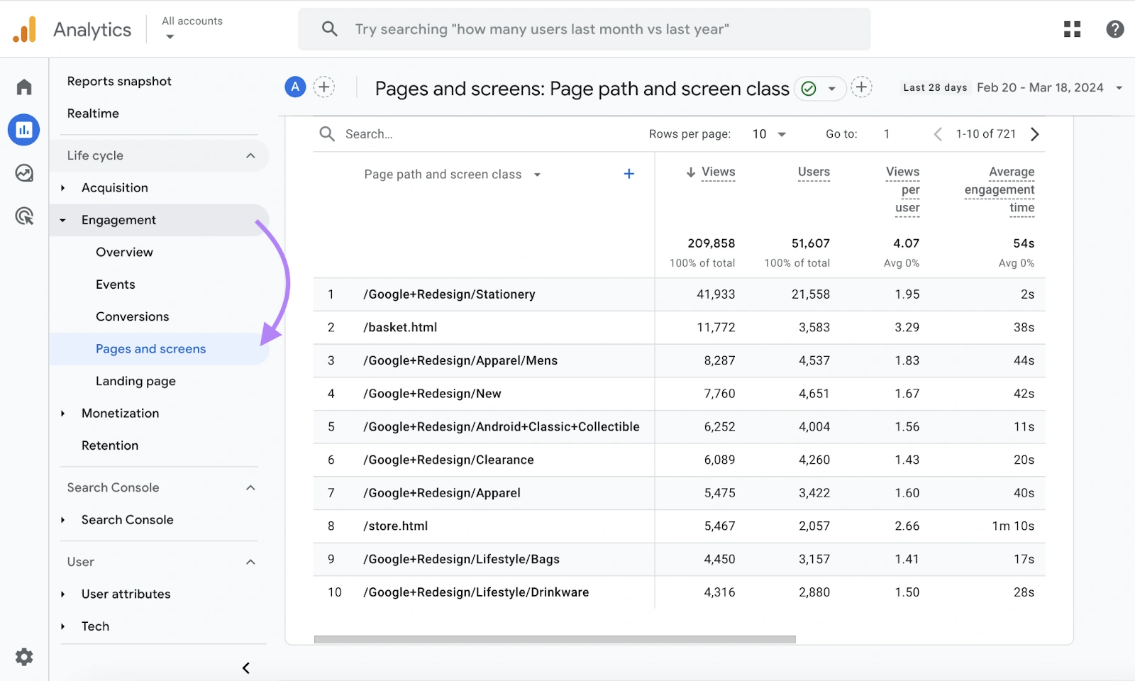Click the Feb 20 - Mar 18, 2024 date range
Screen dimensions: 1135x681
[x=1040, y=87]
